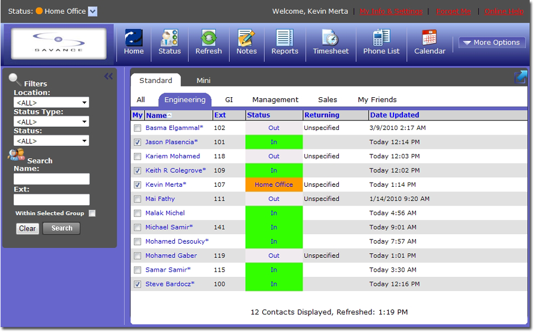Expand the More Options menu
This screenshot has height=332, width=534.
pos(492,43)
